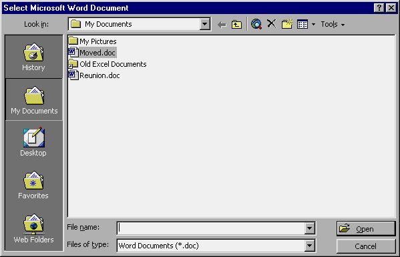
Task: Click the Open button
Action: click(x=366, y=229)
